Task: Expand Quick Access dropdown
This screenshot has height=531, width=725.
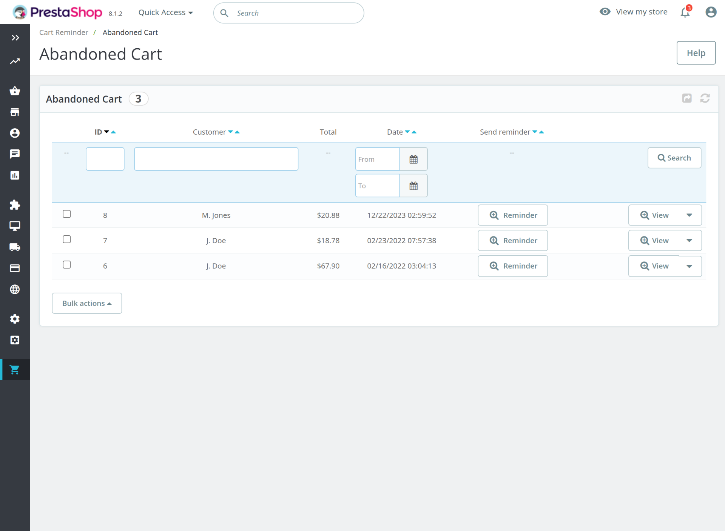Action: 165,12
